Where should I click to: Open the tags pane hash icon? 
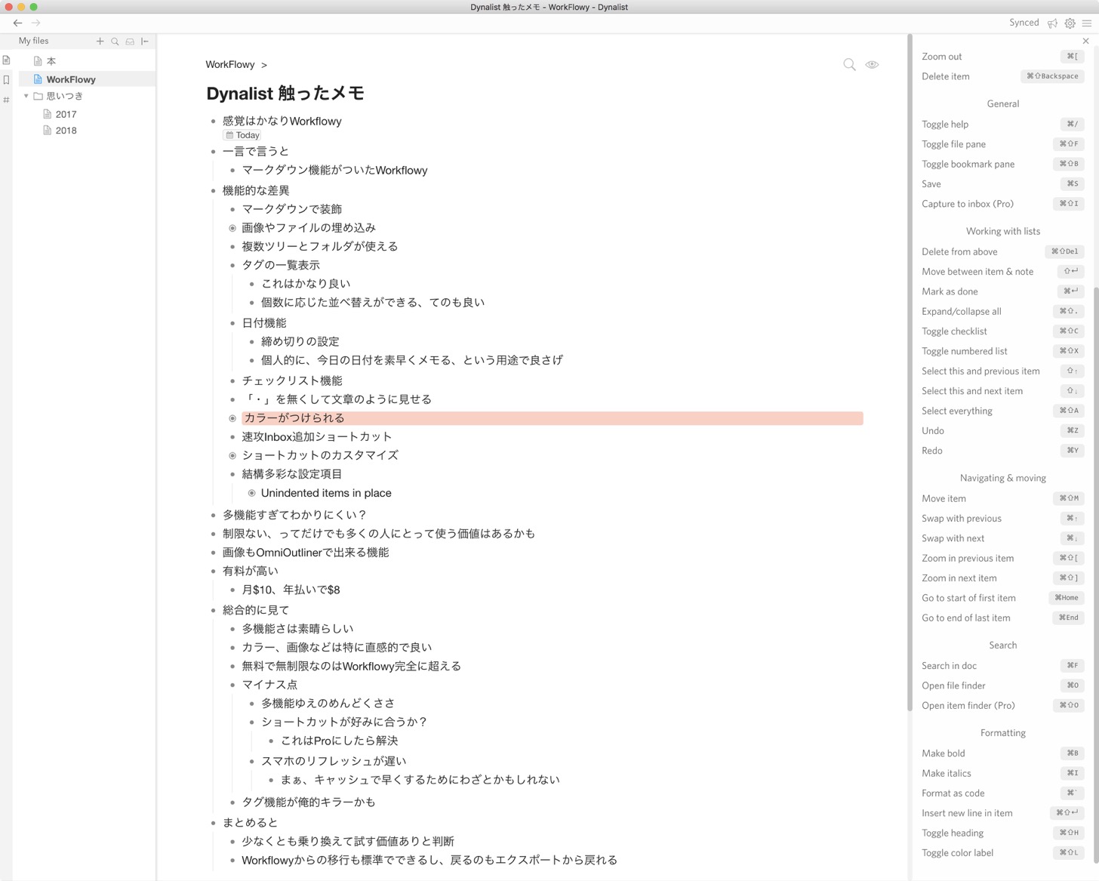(7, 100)
